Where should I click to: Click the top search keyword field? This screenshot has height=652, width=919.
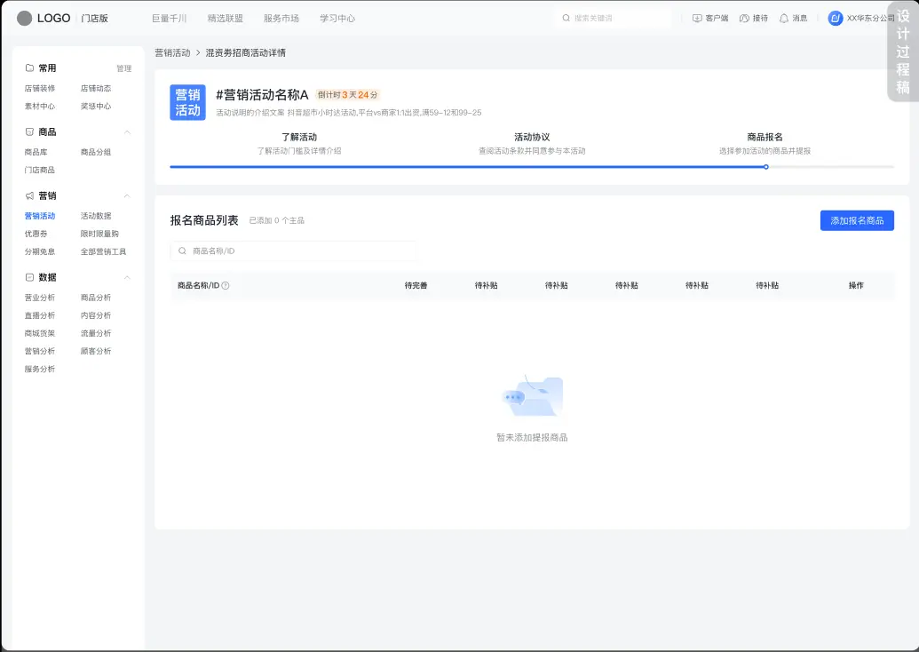613,18
